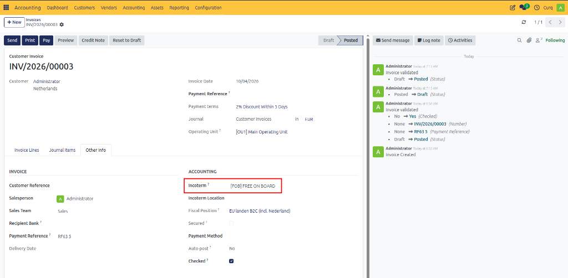Image resolution: width=568 pixels, height=278 pixels.
Task: Click the gear icon next to INV/2026/00003
Action: coord(62,24)
